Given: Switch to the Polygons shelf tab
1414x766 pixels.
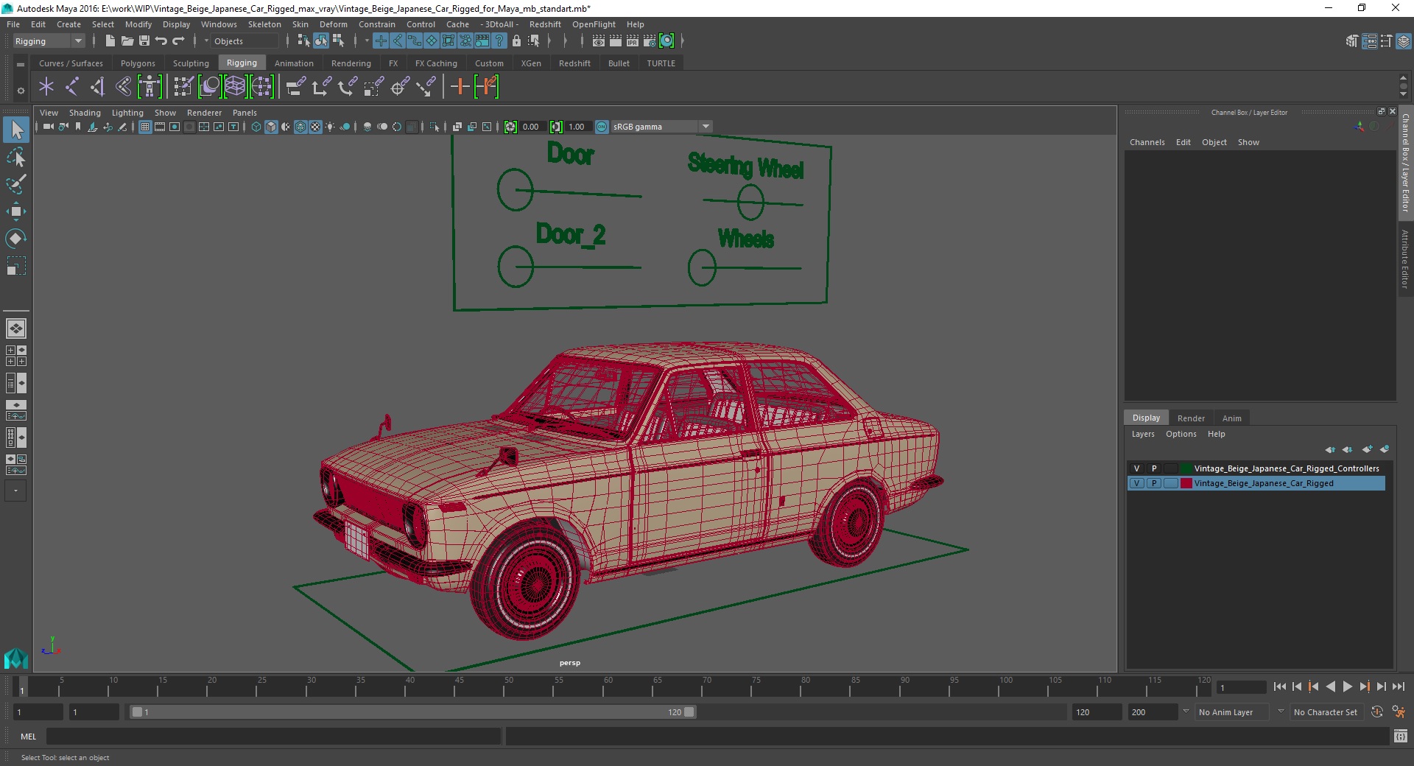Looking at the screenshot, I should [x=138, y=63].
